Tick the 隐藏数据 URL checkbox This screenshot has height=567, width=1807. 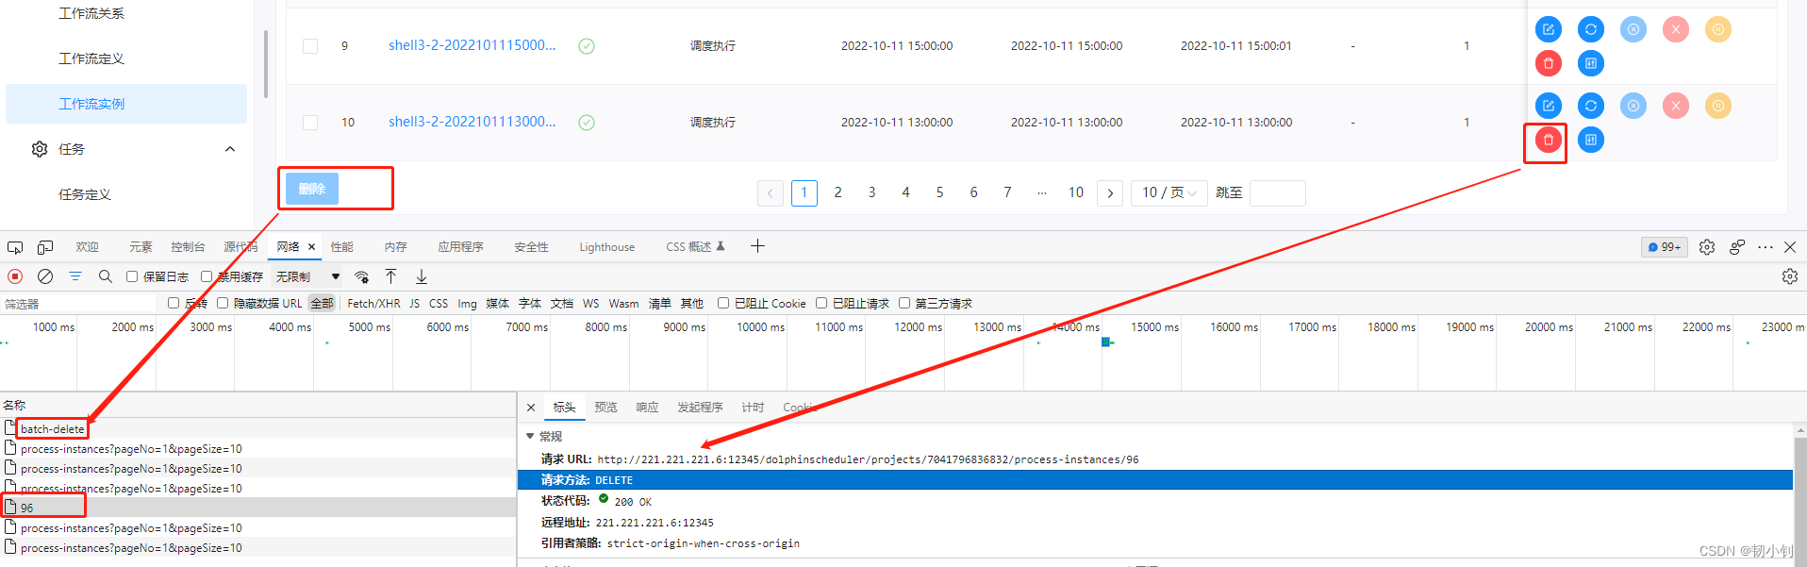[x=223, y=303]
